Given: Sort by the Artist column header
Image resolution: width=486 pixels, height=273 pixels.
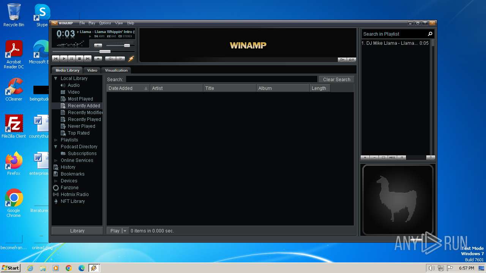Looking at the screenshot, I should (x=177, y=88).
